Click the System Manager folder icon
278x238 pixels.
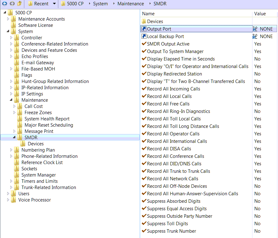pos(17,175)
